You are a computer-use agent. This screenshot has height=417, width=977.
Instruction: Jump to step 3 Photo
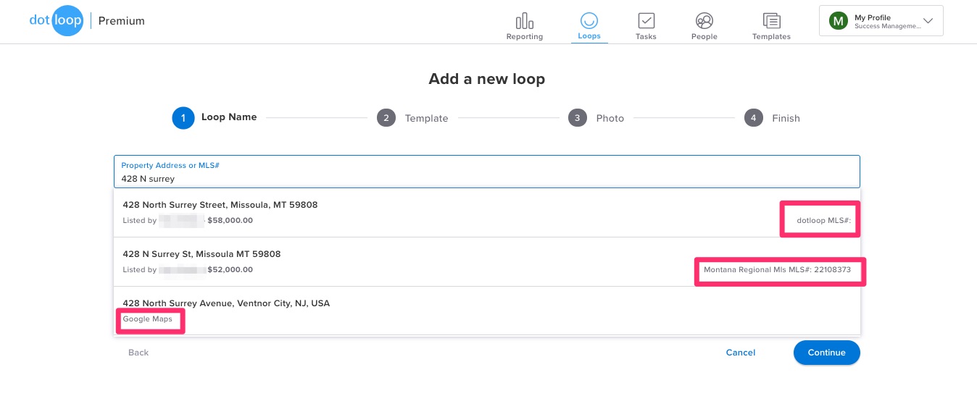tap(578, 118)
